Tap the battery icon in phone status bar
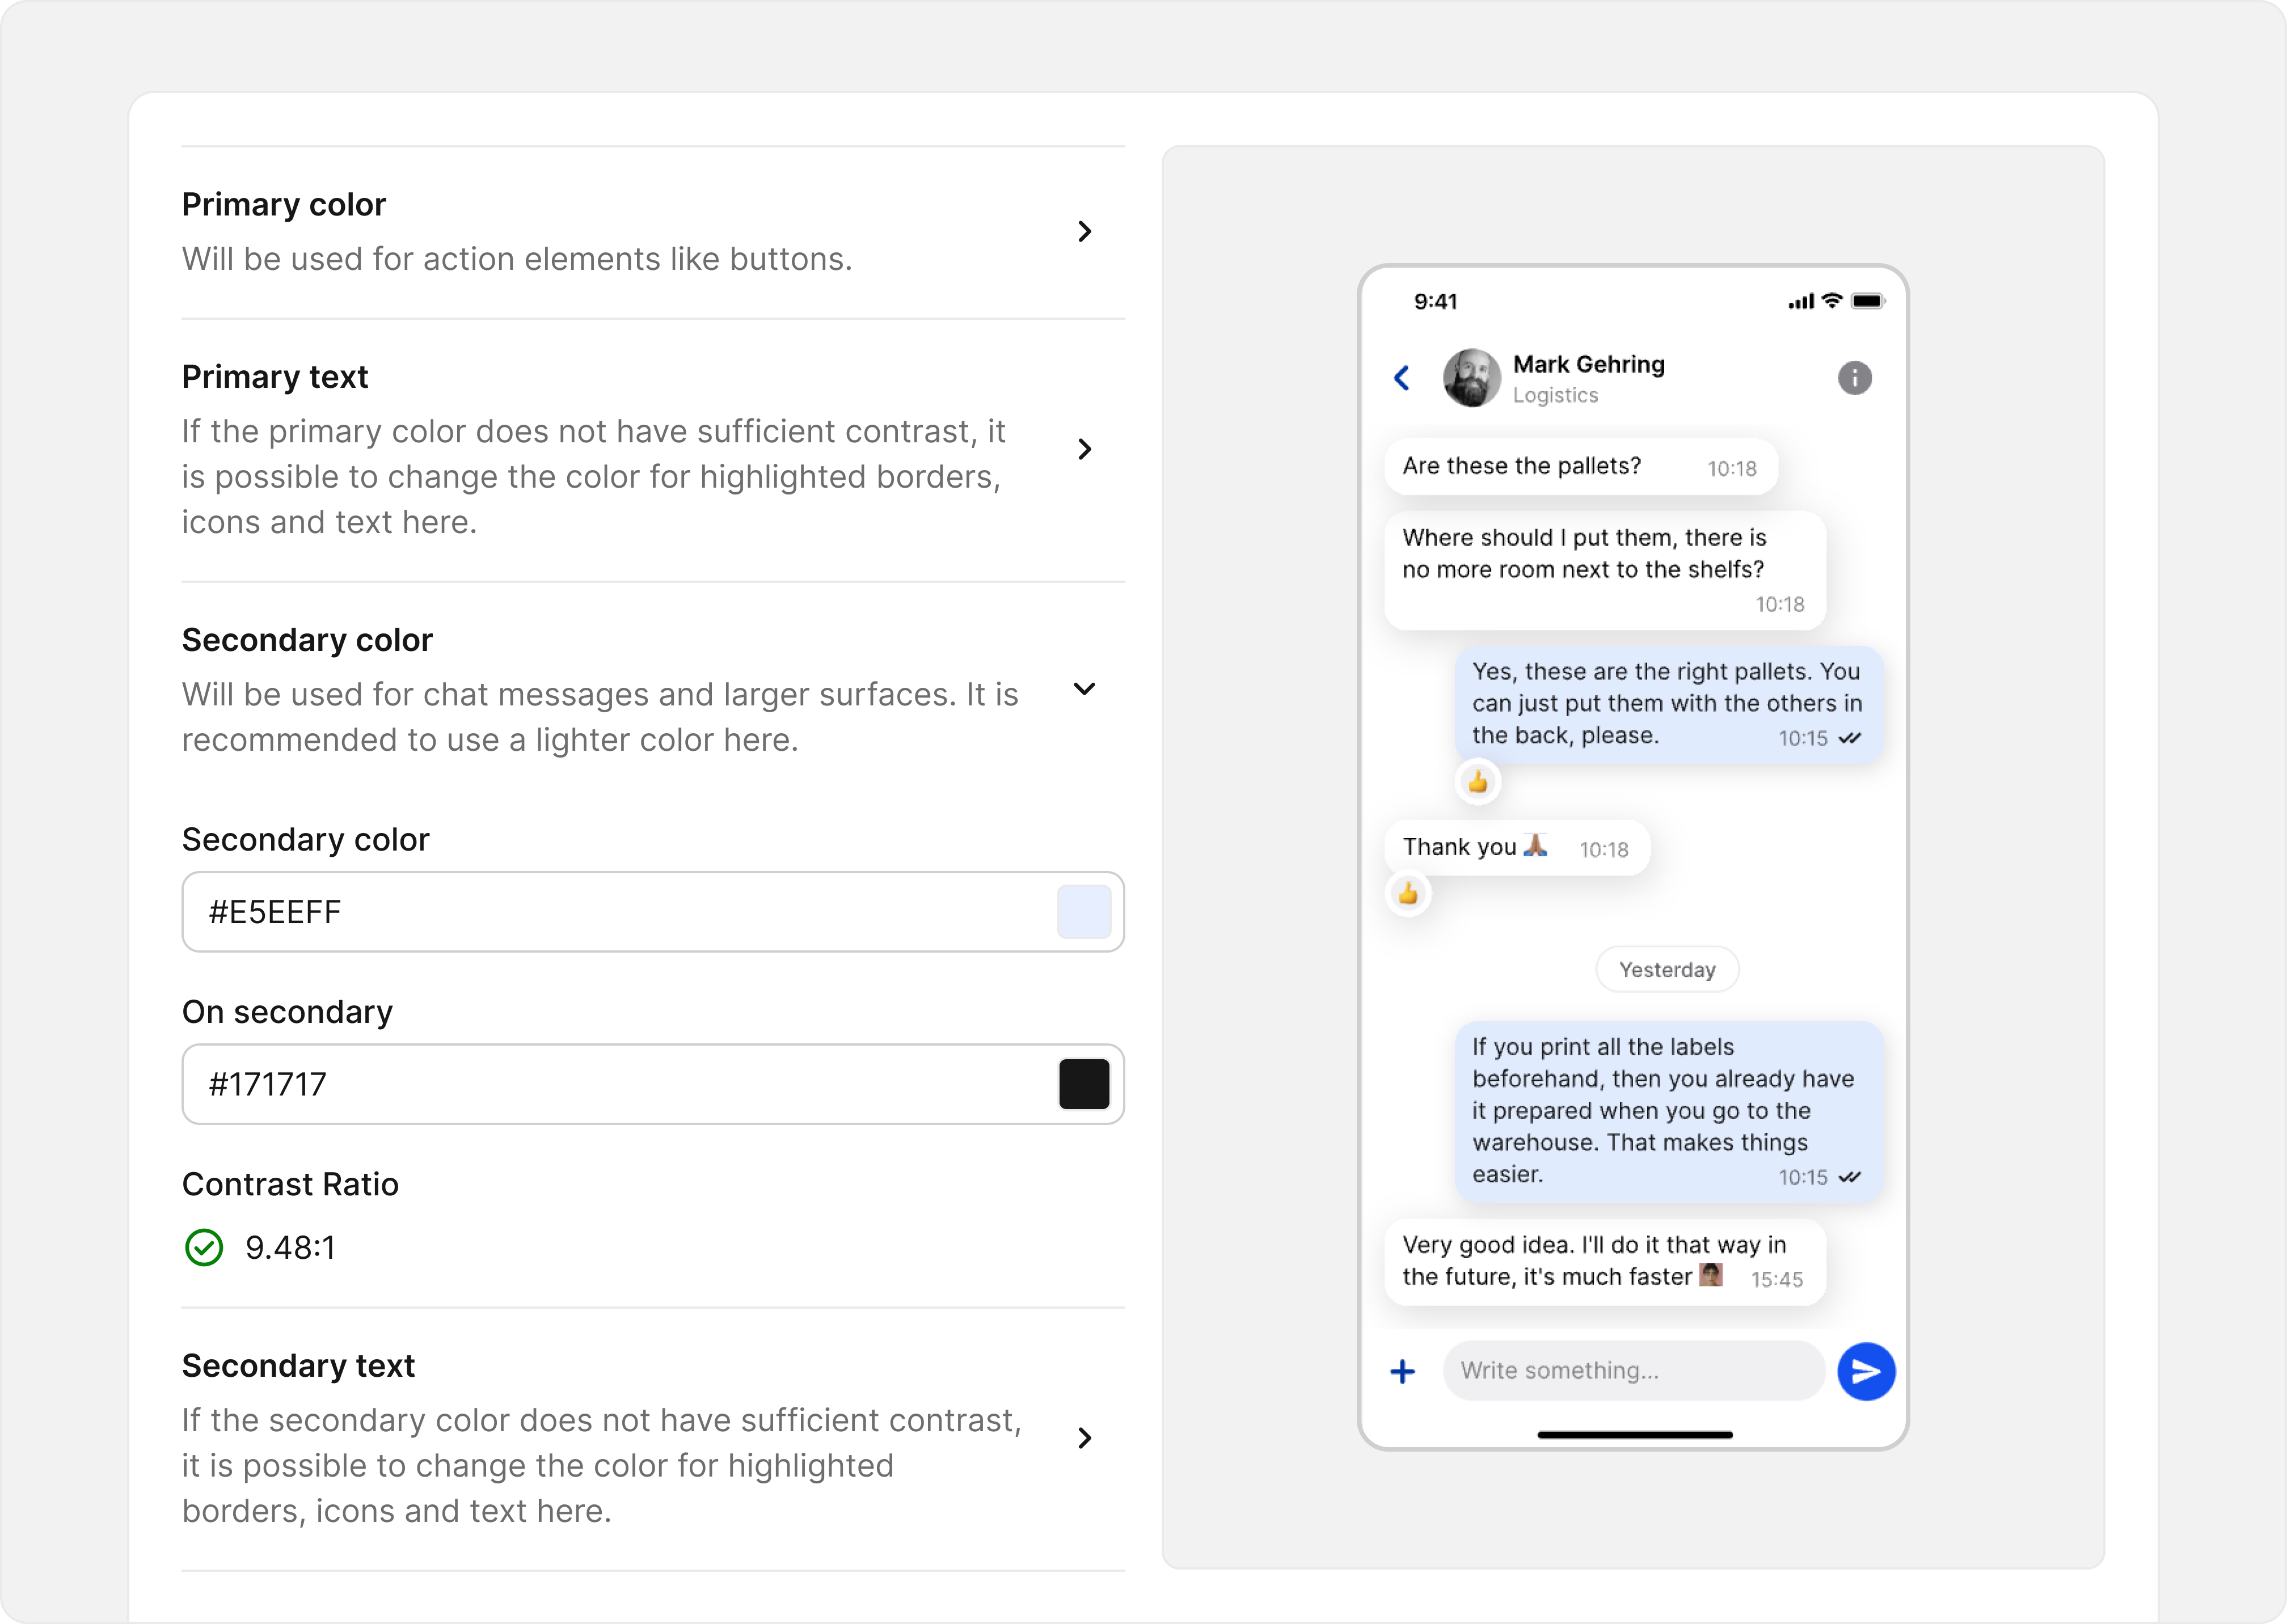 point(1868,301)
